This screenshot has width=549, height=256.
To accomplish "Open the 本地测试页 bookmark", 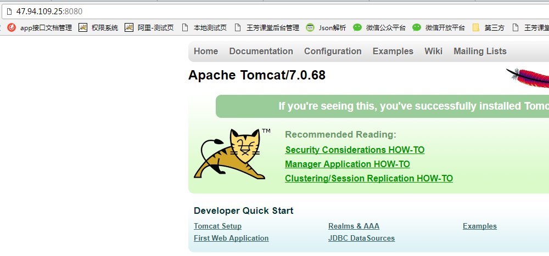I will [204, 28].
